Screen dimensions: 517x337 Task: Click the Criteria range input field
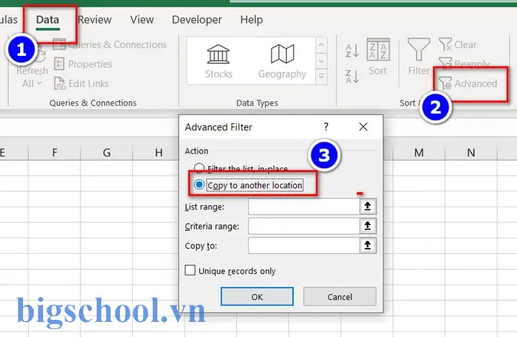click(x=304, y=226)
